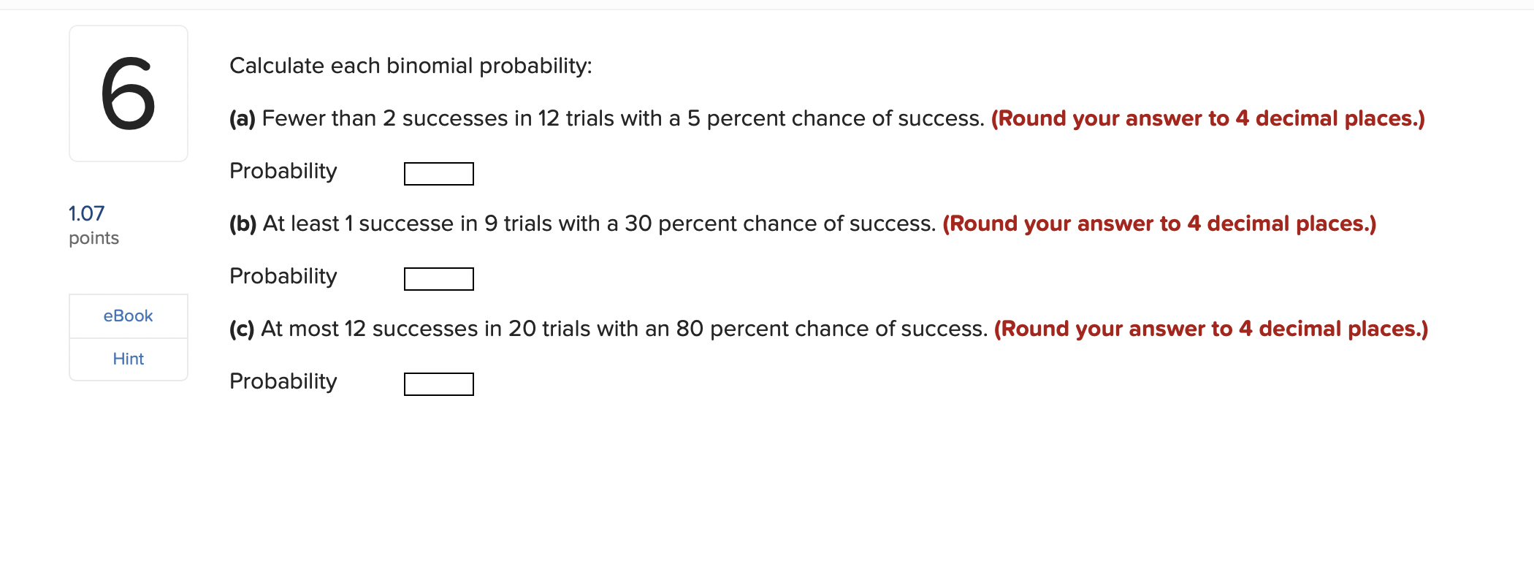Select the eBook panel entry
This screenshot has height=580, width=1534.
pyautogui.click(x=128, y=316)
